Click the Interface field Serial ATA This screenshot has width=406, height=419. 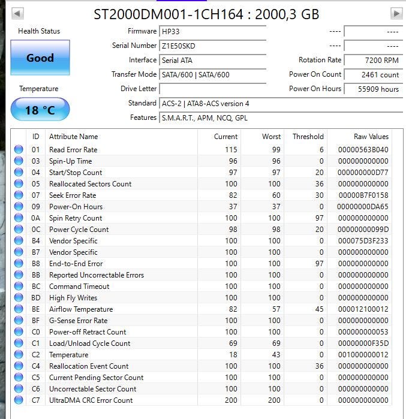click(x=212, y=61)
